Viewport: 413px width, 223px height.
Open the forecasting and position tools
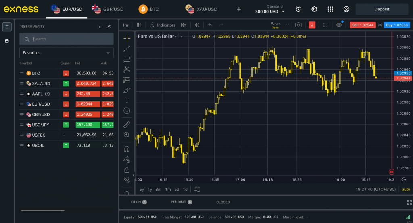click(127, 80)
